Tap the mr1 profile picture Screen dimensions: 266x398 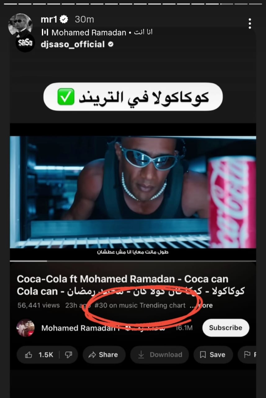20,25
